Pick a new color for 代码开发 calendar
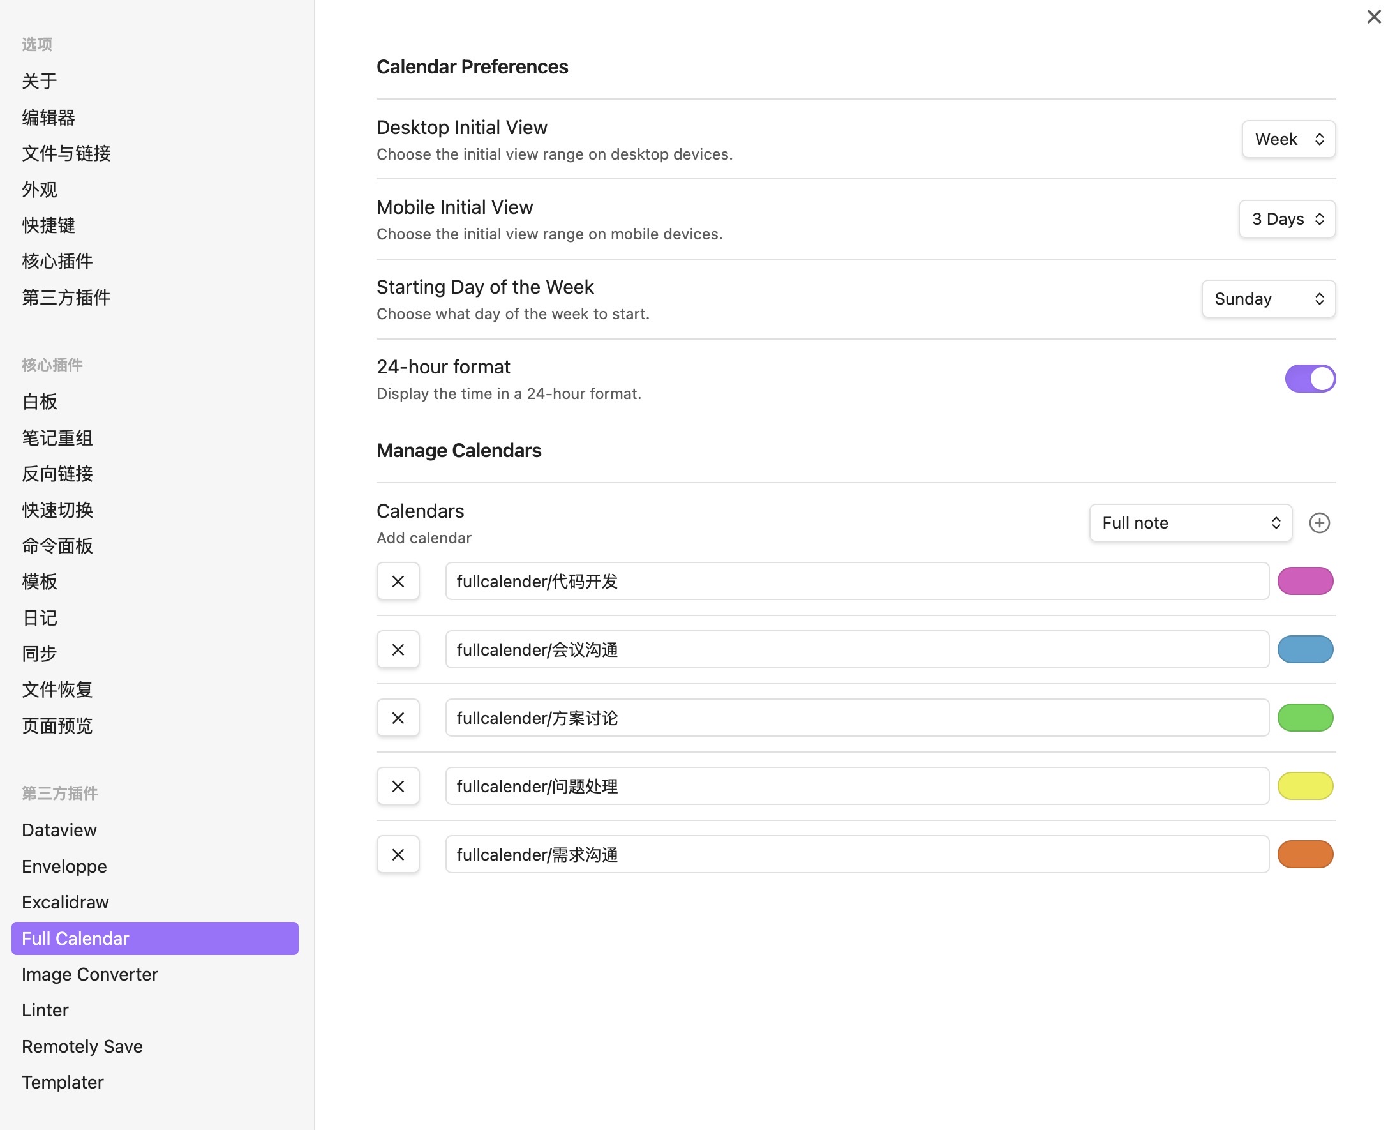Screen dimensions: 1395x1130 point(1304,581)
